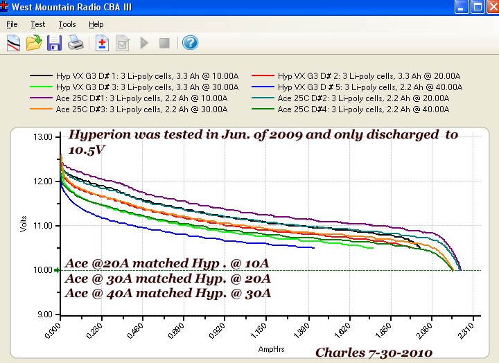The width and height of the screenshot is (499, 363).
Task: Click the 0.000 AmpHrs axis value
Action: 53,330
